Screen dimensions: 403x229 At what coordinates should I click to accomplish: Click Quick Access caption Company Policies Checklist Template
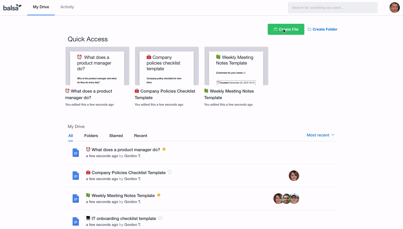[165, 94]
